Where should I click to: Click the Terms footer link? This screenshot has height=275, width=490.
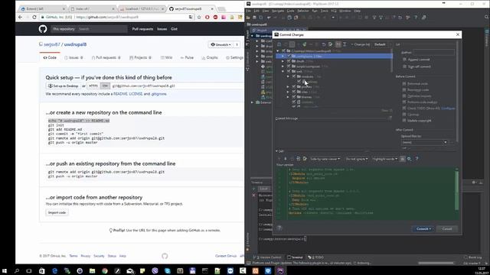(73, 256)
